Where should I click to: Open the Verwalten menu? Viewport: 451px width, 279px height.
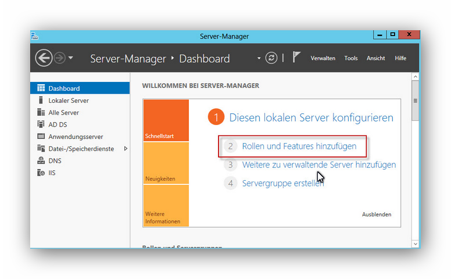(x=323, y=58)
